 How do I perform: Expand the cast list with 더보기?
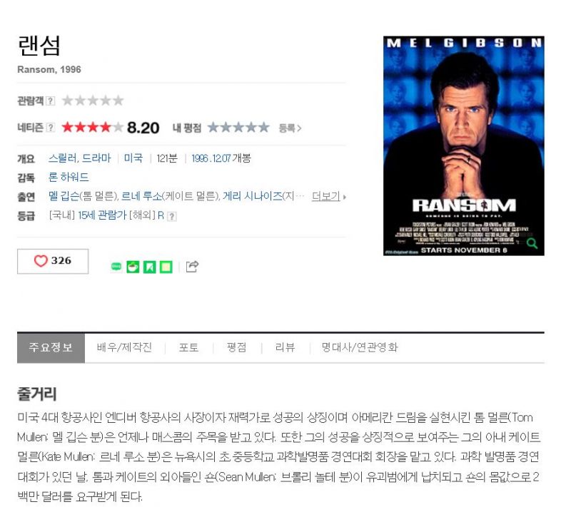tap(329, 196)
